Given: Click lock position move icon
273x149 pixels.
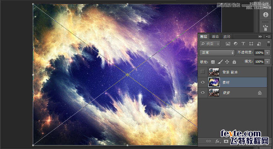Looking at the screenshot, I should pyautogui.click(x=227, y=61).
